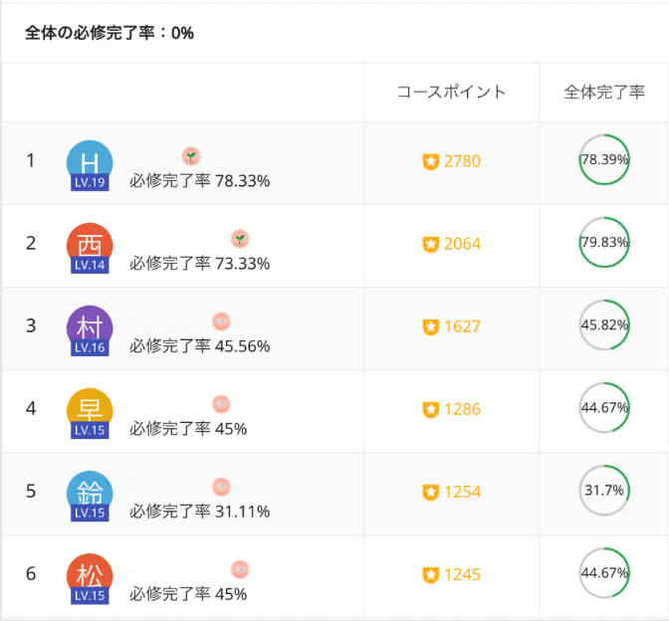
Task: Click the orange 西 avatar in rank 2
Action: tap(90, 246)
